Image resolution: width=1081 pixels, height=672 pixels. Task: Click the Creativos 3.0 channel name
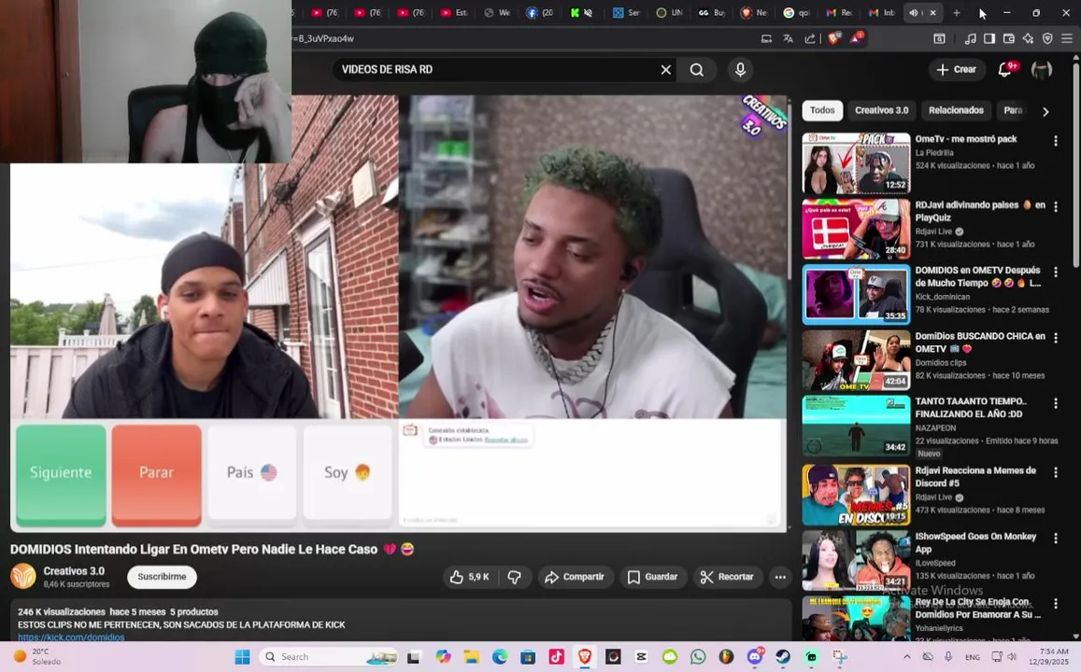[x=74, y=571]
